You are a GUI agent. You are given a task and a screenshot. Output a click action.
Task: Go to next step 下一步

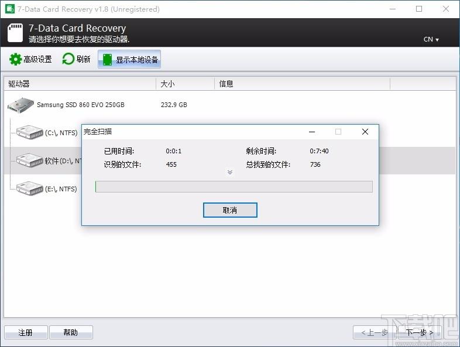pos(420,332)
